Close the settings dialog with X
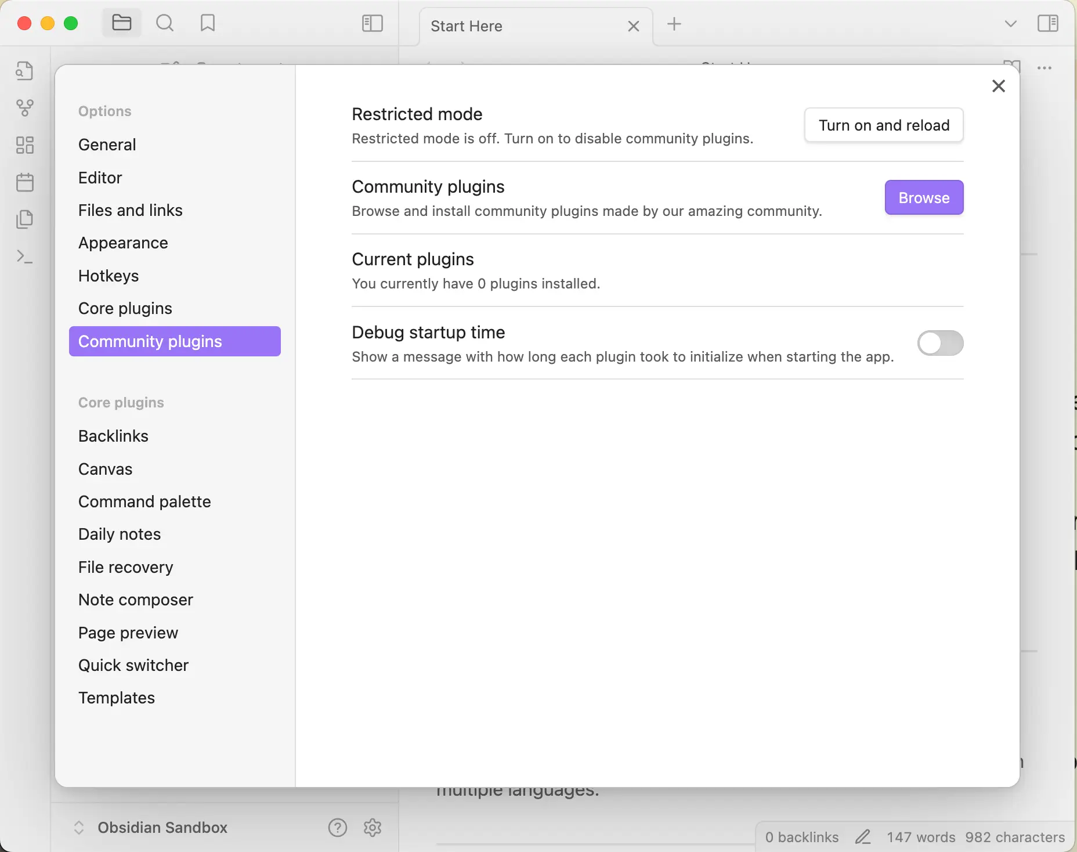The image size is (1077, 852). point(998,86)
